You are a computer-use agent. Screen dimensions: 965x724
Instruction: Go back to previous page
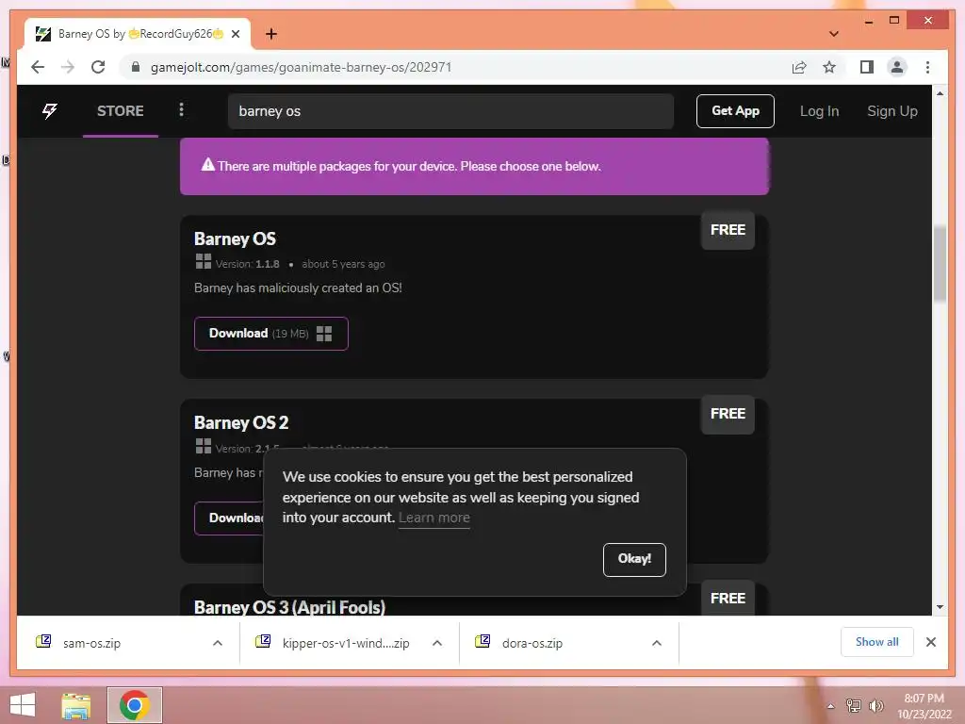(x=38, y=67)
